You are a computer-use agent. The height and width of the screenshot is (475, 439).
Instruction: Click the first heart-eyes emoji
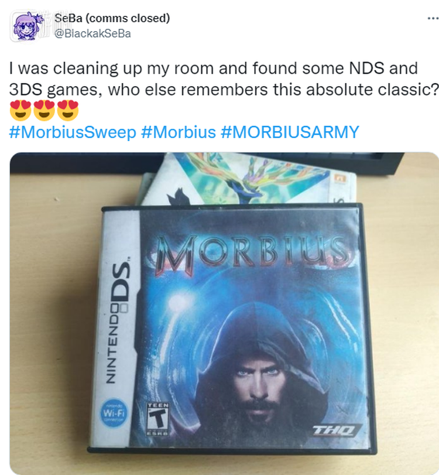tap(20, 110)
